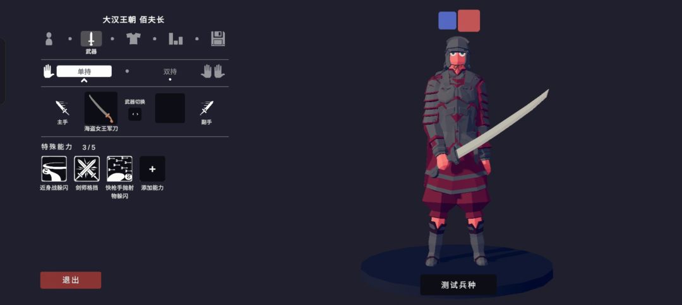The image size is (682, 305).
Task: Click the 退出 exit button
Action: [71, 280]
